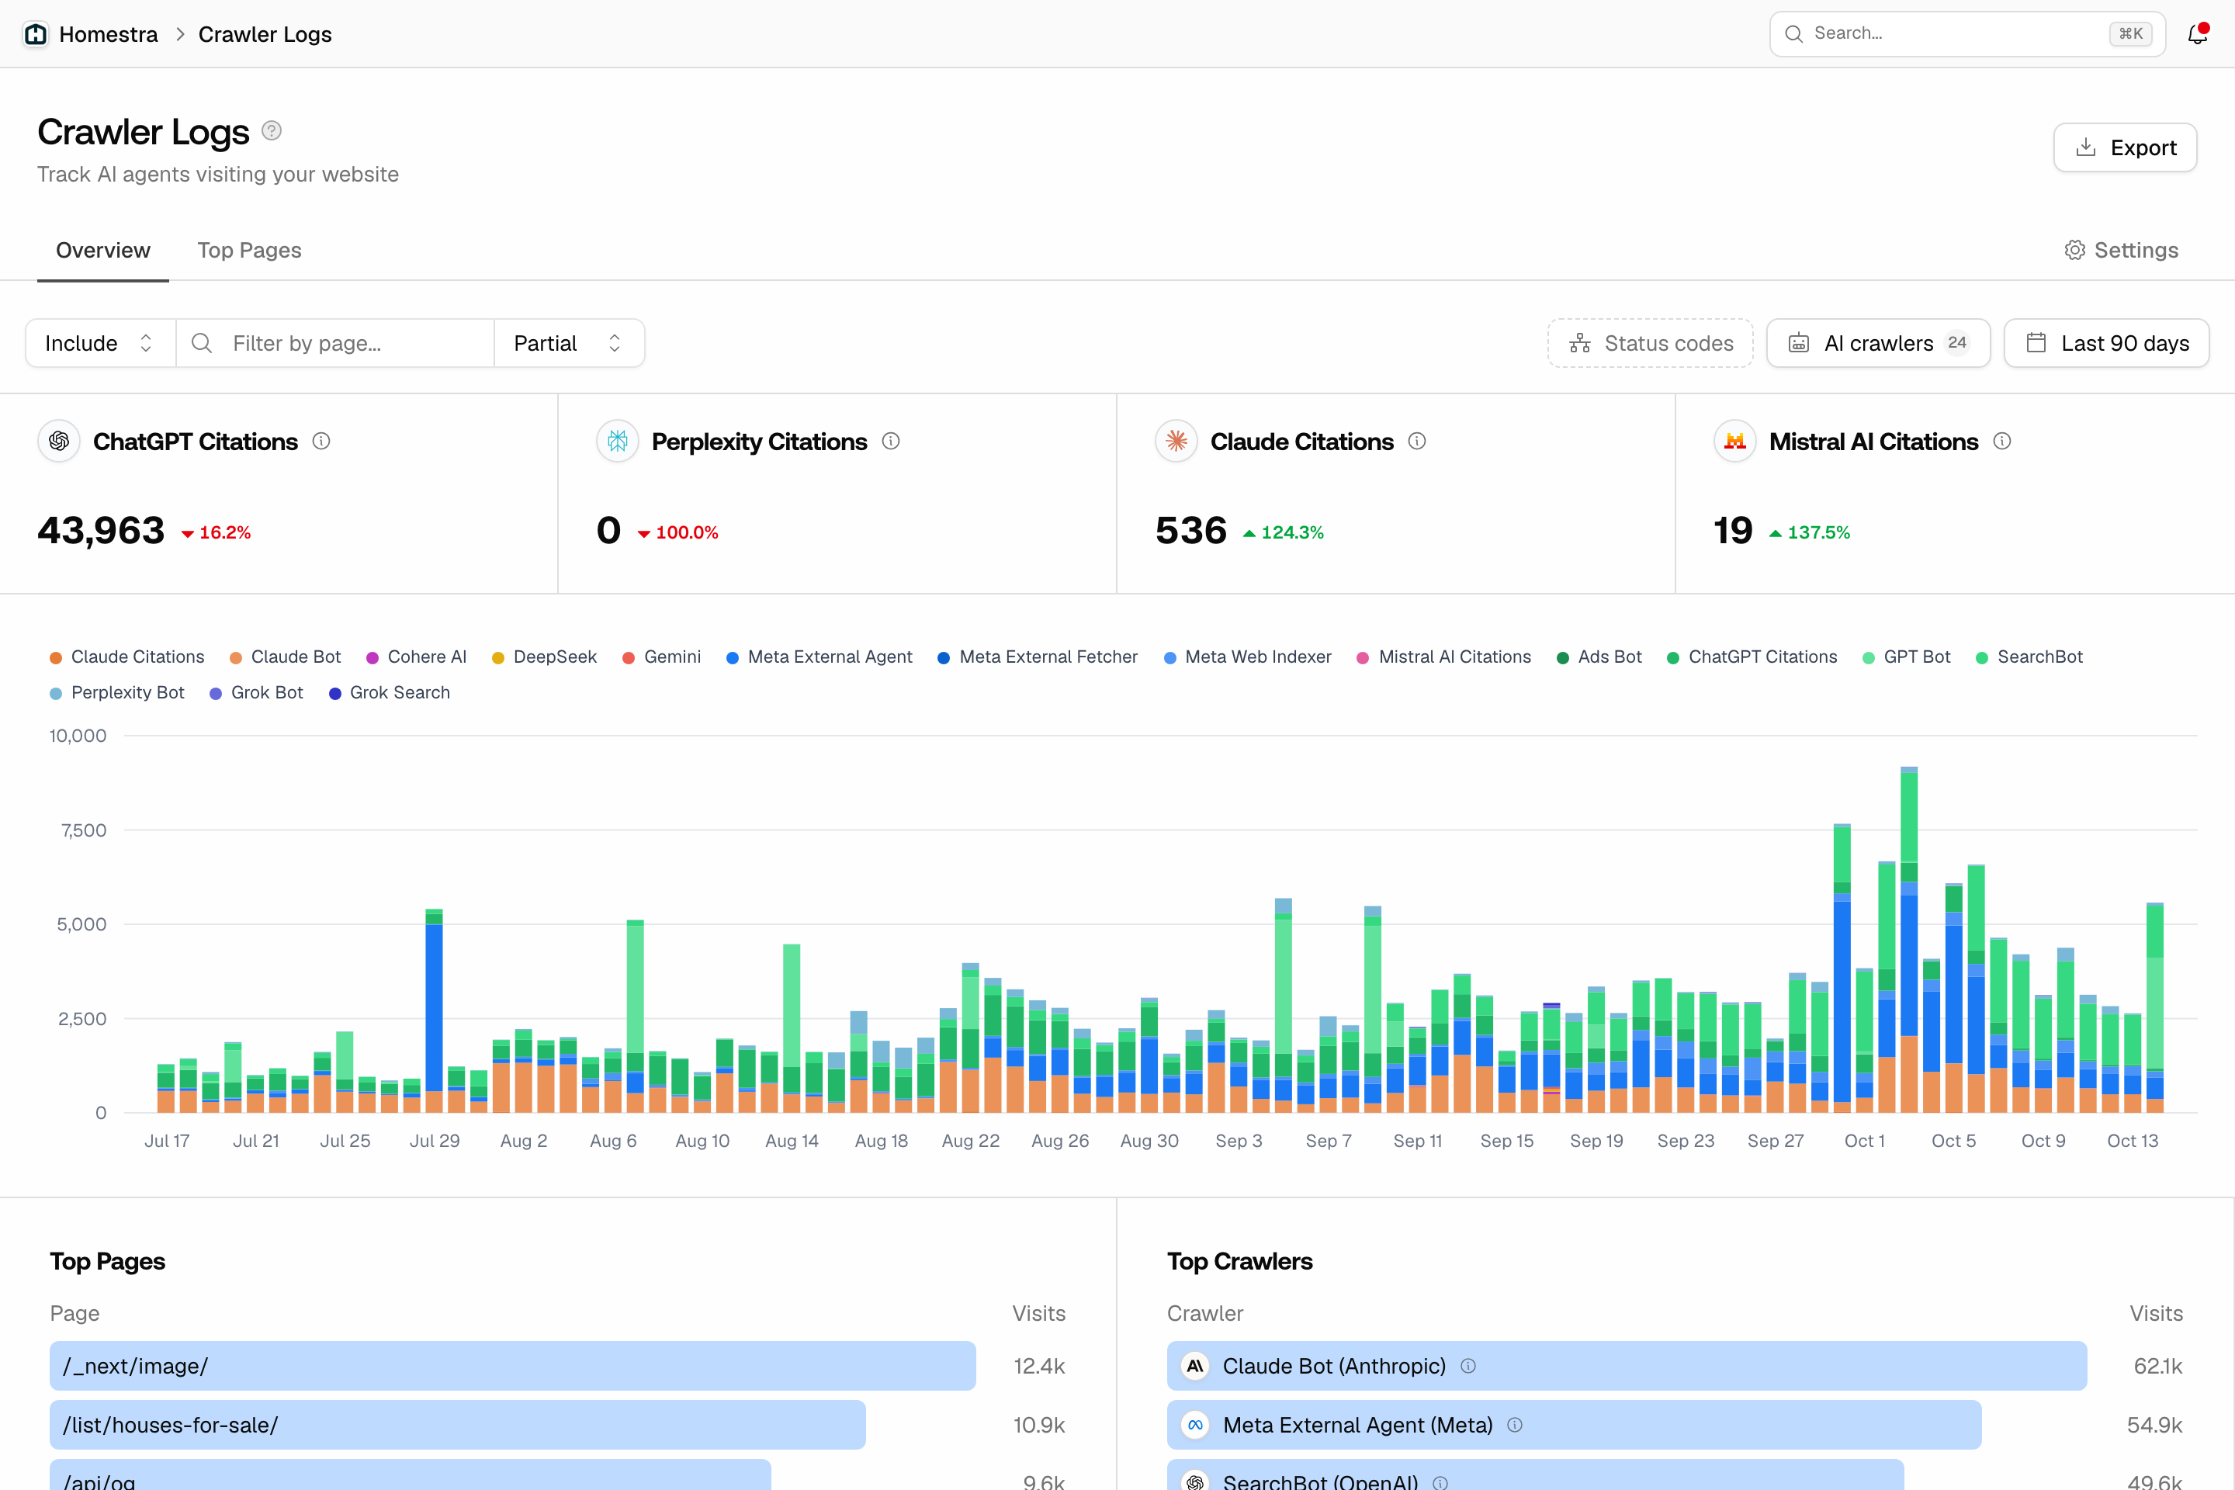Click the Ads Bot legend color dot
This screenshot has height=1490, width=2235.
[x=1562, y=657]
